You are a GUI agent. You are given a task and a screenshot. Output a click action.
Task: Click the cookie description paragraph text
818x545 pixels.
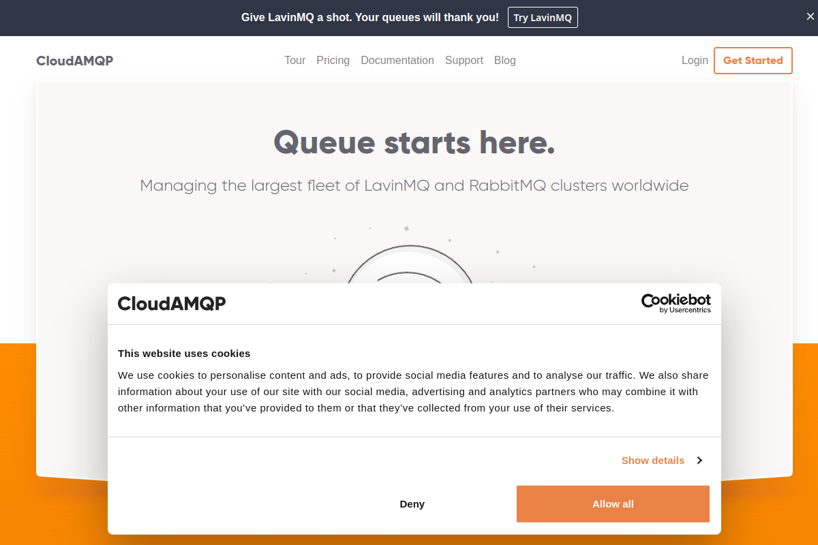413,392
